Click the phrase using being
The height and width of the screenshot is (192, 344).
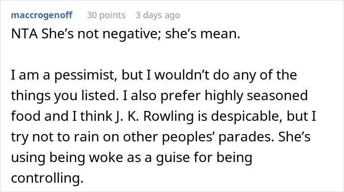click(48, 158)
